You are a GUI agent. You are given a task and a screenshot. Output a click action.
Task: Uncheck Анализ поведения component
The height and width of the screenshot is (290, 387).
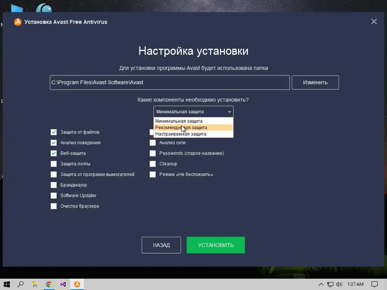click(54, 143)
